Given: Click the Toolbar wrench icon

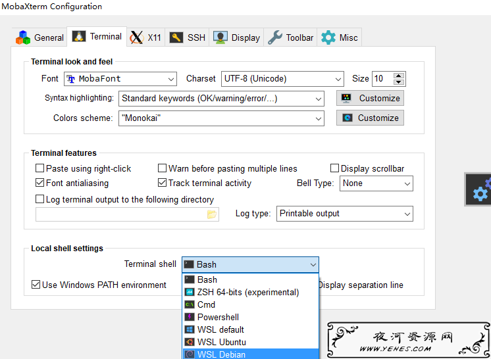Looking at the screenshot, I should coord(275,37).
